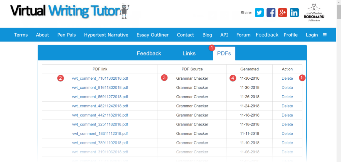
Task: Open the Terms page
Action: click(21, 35)
